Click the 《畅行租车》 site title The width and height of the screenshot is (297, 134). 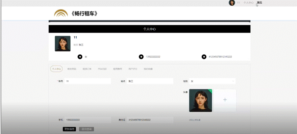84,14
